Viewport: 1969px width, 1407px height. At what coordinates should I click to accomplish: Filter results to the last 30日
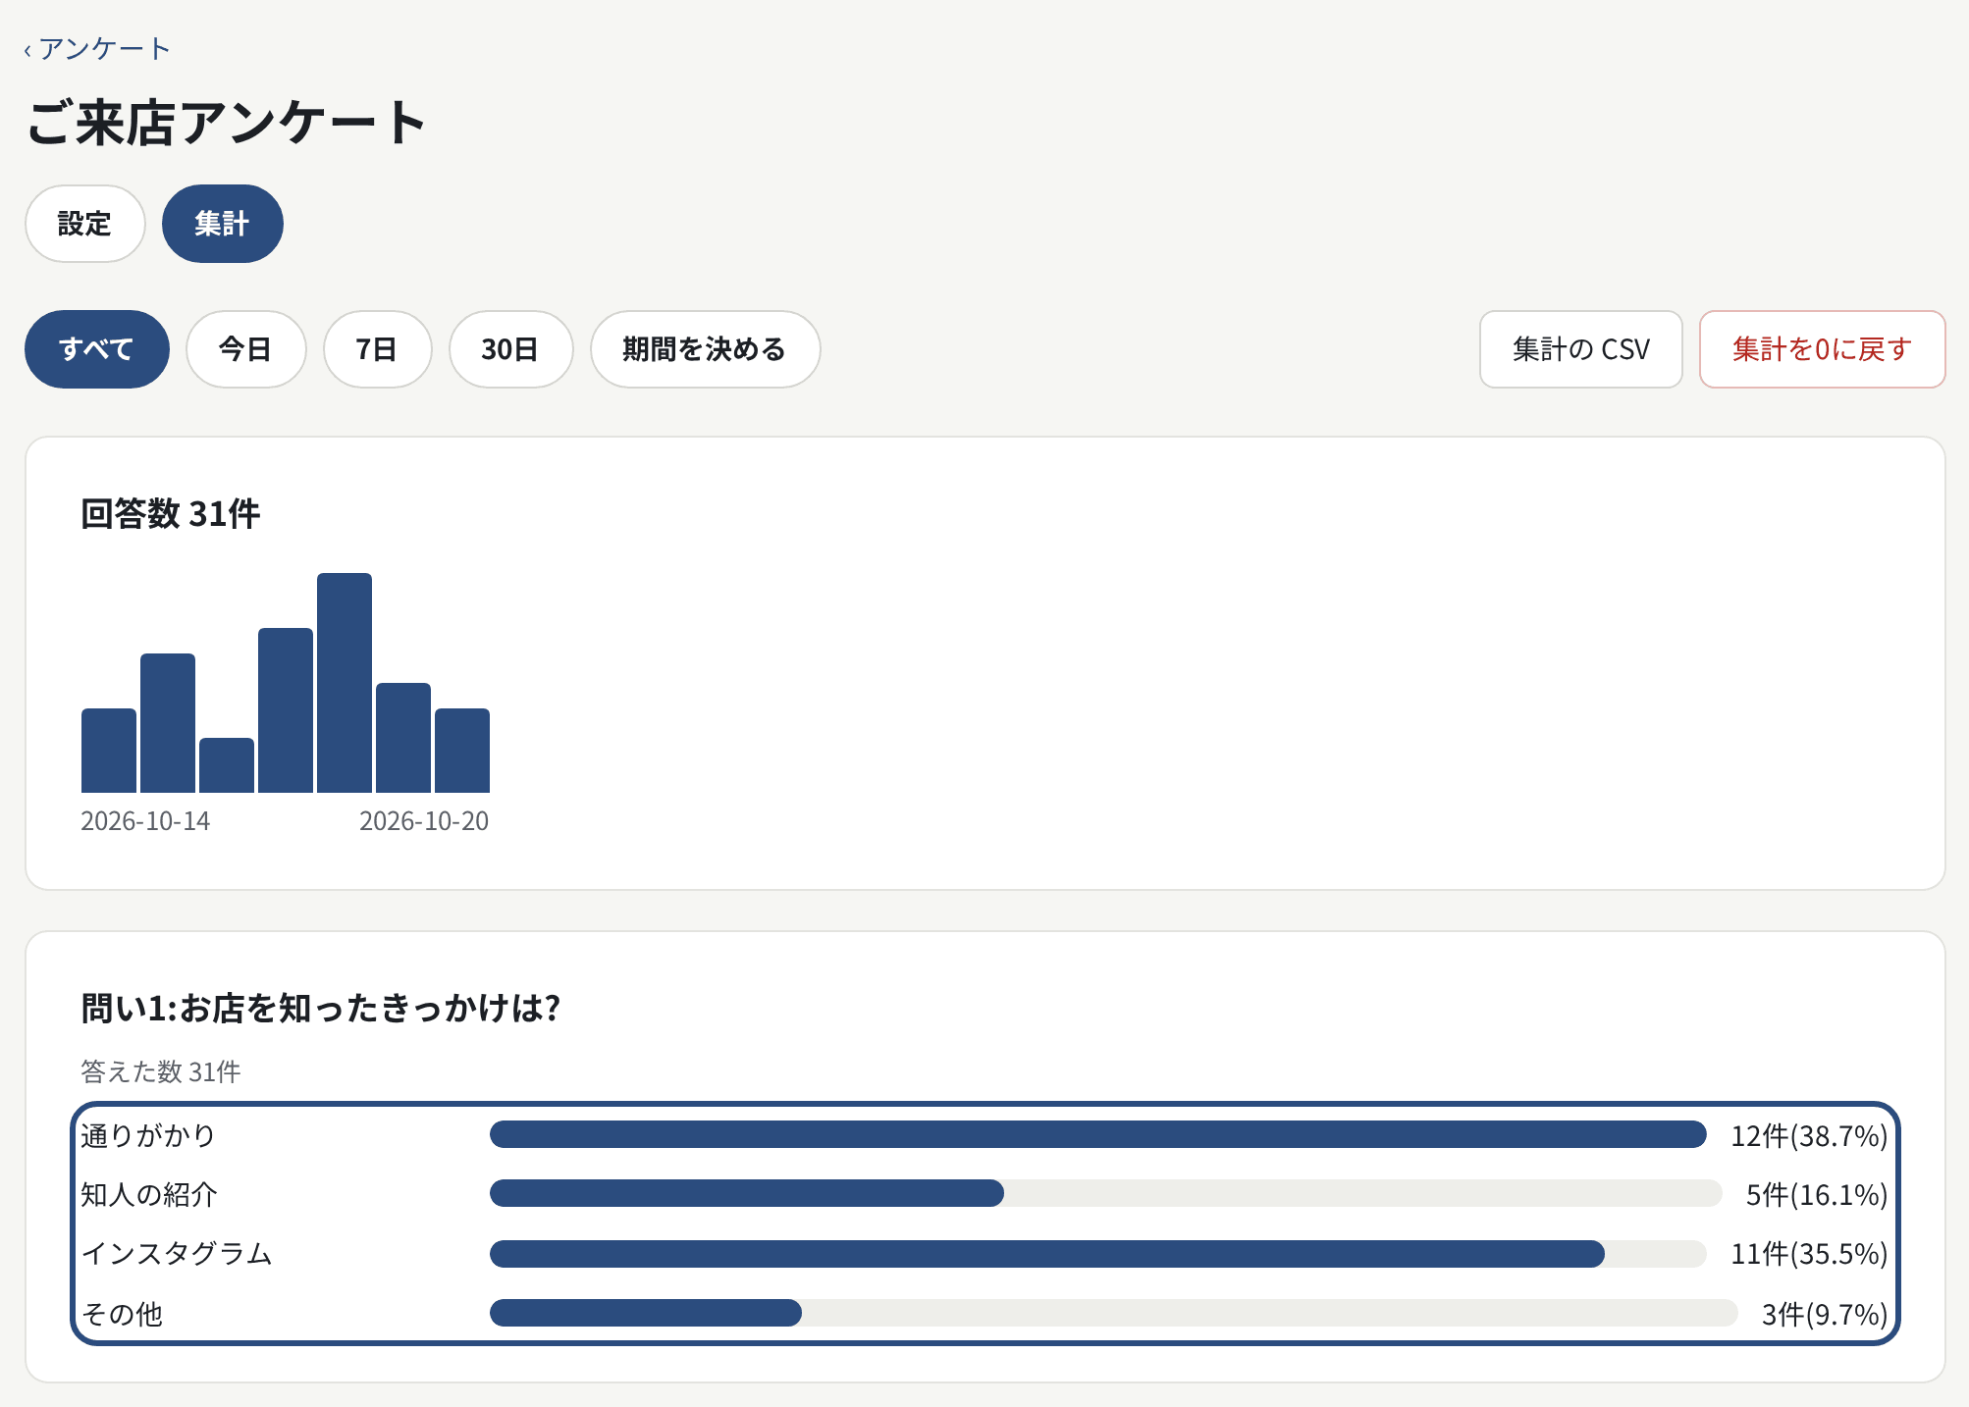tap(511, 349)
